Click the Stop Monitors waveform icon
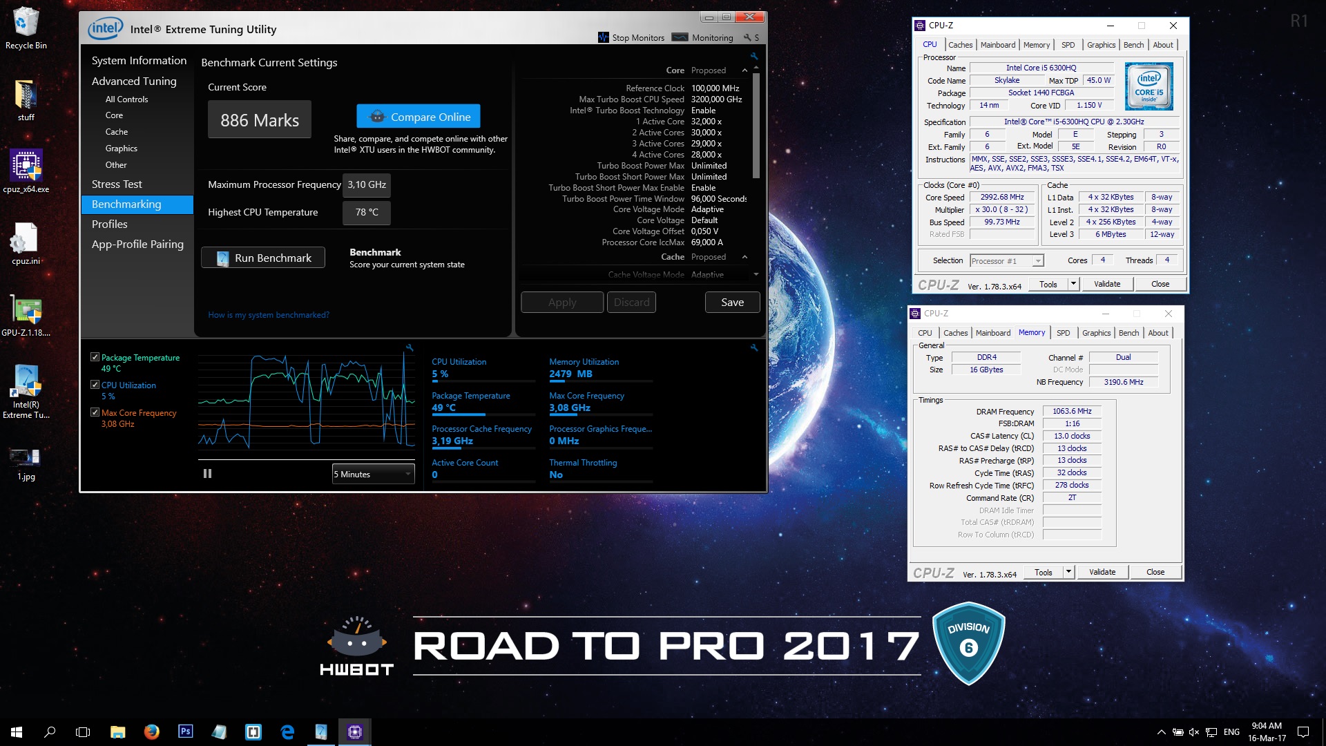 [x=603, y=37]
